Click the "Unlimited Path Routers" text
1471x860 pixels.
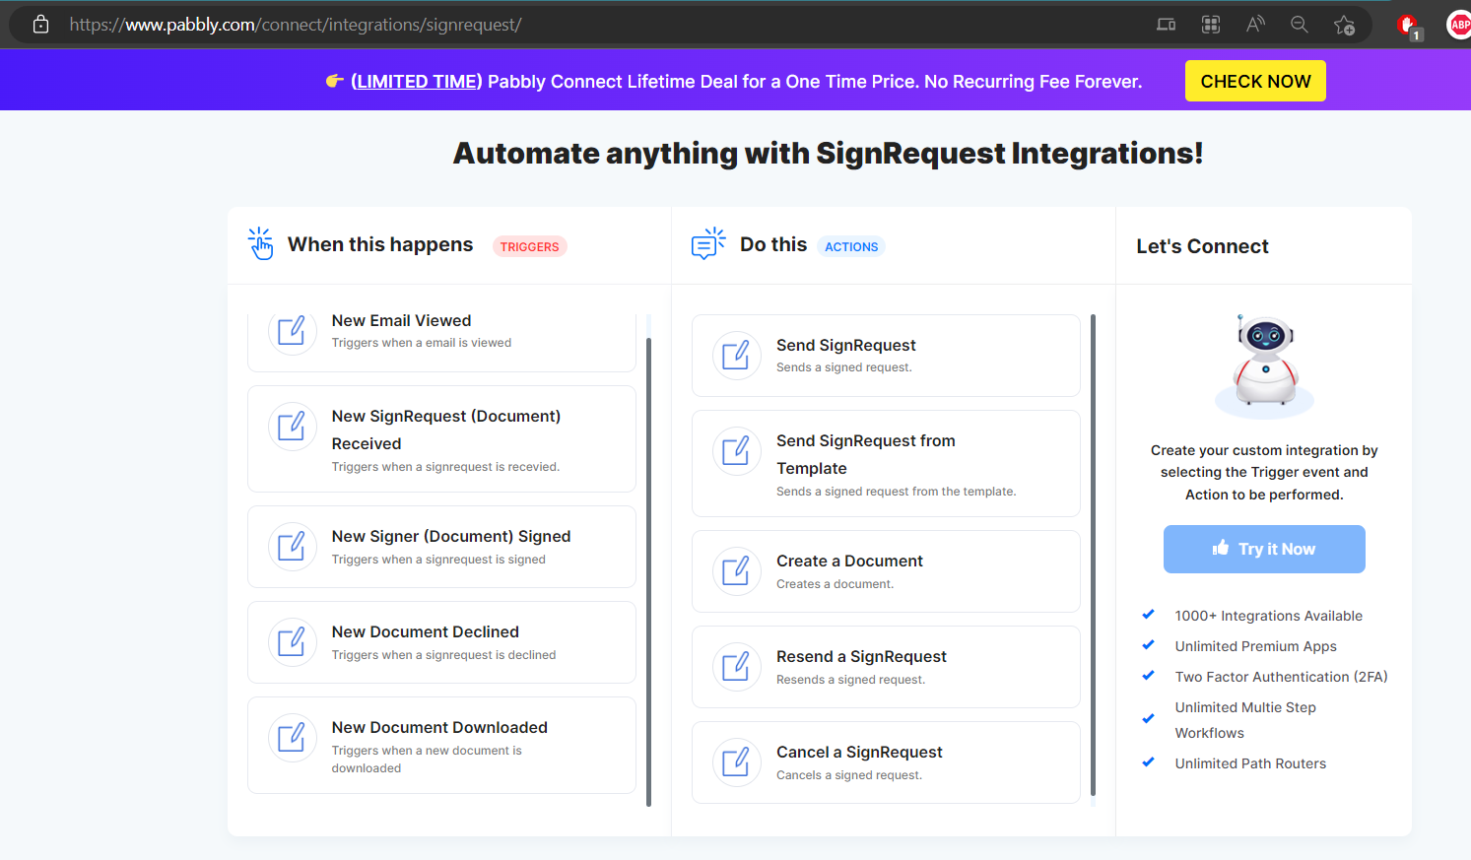click(1250, 763)
